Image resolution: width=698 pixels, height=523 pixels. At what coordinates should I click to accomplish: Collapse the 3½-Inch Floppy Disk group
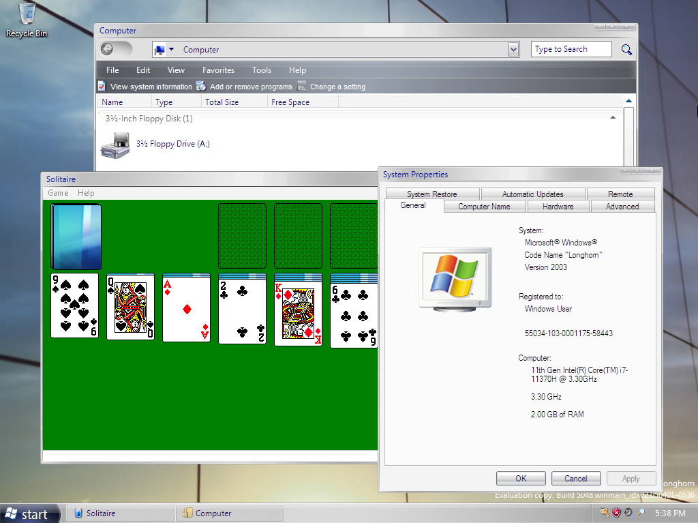click(x=613, y=118)
